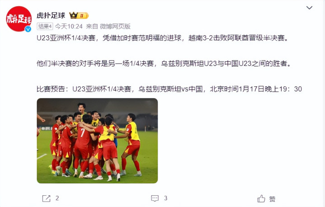Click the blue verified badge on avatar

tap(28, 29)
